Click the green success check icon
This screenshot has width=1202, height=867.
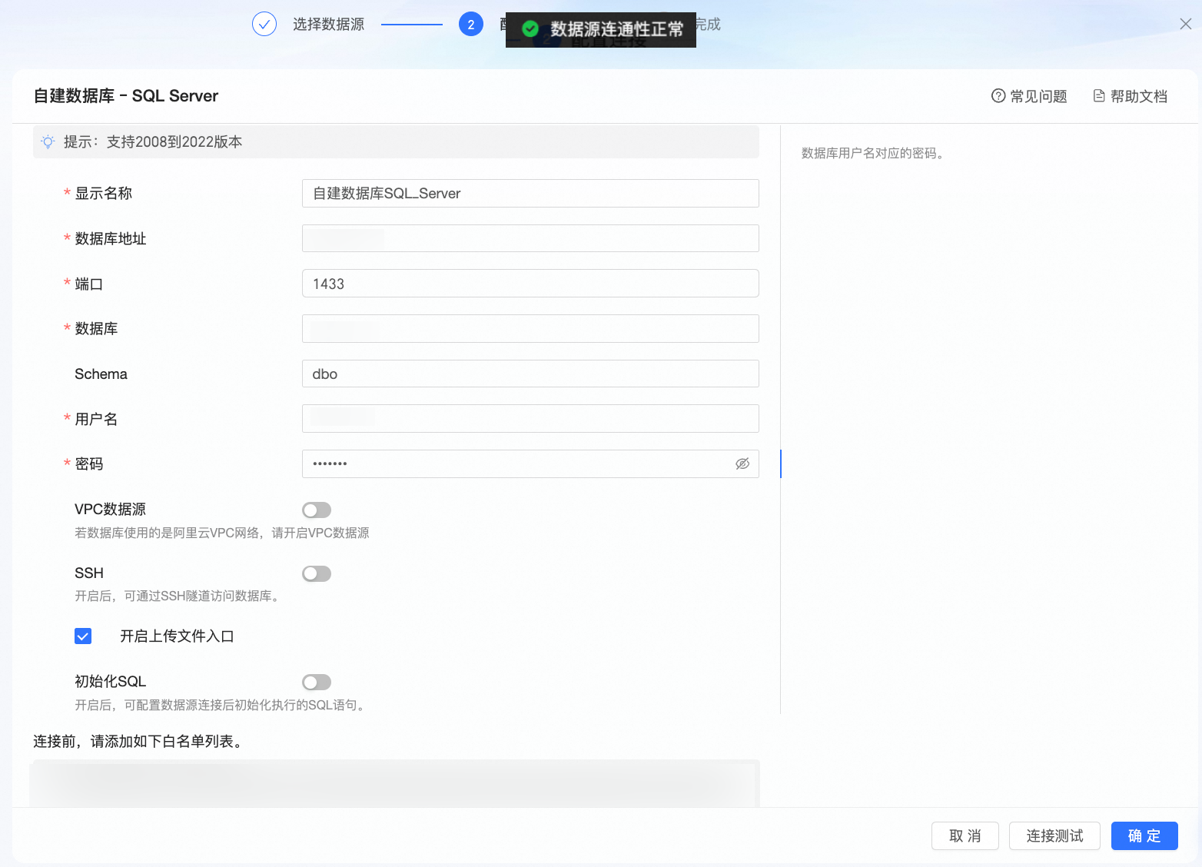[530, 29]
